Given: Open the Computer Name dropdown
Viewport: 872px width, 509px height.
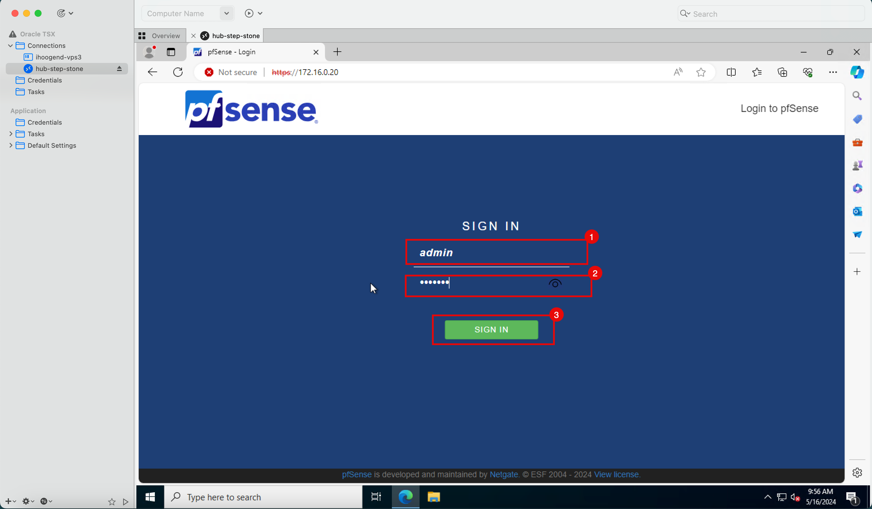Looking at the screenshot, I should pos(226,13).
